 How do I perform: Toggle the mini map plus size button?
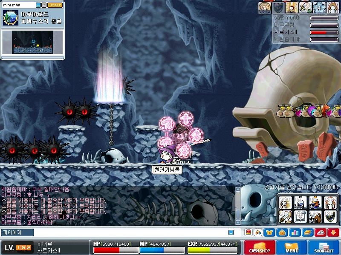coord(44,5)
